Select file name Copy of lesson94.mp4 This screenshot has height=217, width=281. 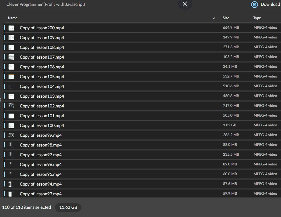pyautogui.click(x=41, y=184)
